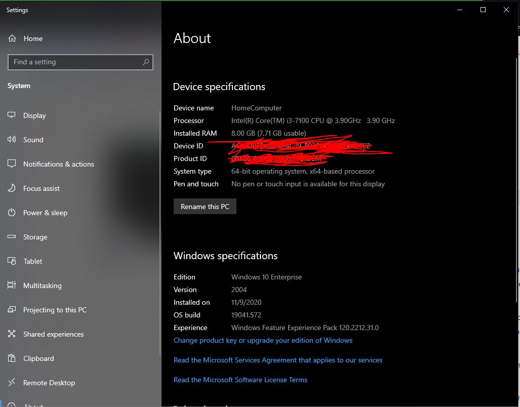Open Microsoft Software License Terms link
Screen dimensions: 520x407
click(x=241, y=380)
